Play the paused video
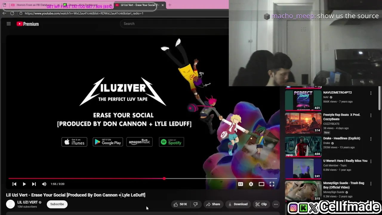Image resolution: width=382 pixels, height=215 pixels. pyautogui.click(x=24, y=184)
